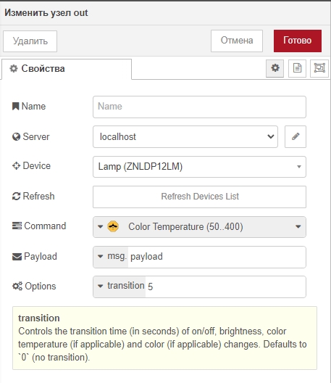The image size is (331, 383).
Task: Click the Отмена button
Action: [237, 41]
